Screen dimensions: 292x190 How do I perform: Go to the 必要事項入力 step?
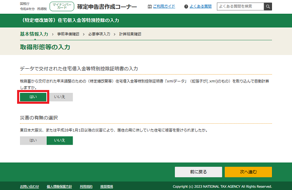99,34
